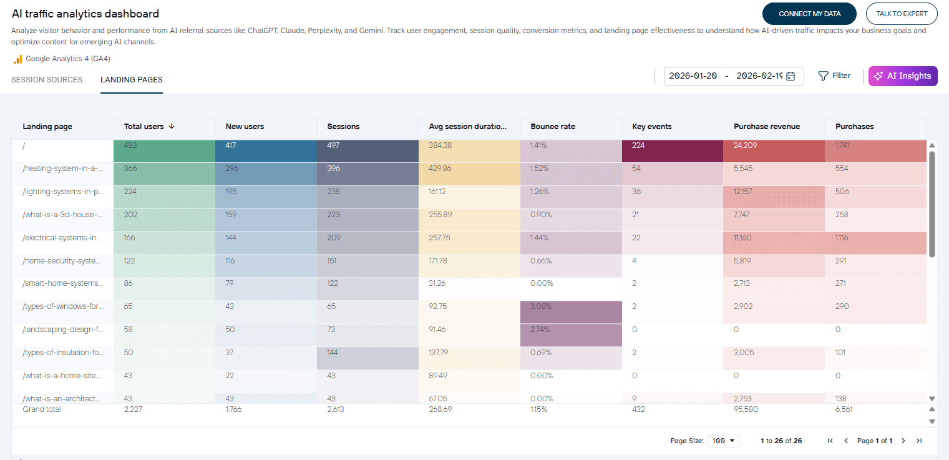The width and height of the screenshot is (949, 460).
Task: Expand the AI Insights panel
Action: tap(903, 76)
